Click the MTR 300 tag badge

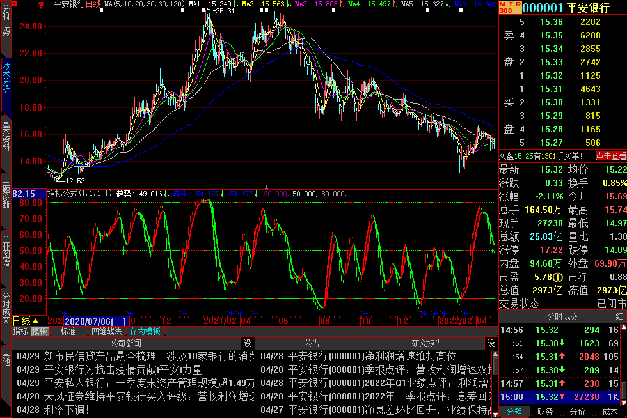511,7
